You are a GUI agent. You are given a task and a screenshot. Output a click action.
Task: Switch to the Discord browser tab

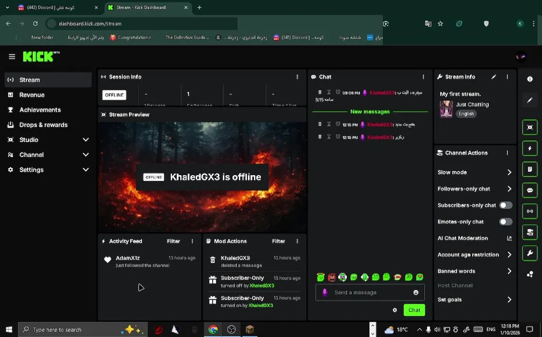point(58,7)
